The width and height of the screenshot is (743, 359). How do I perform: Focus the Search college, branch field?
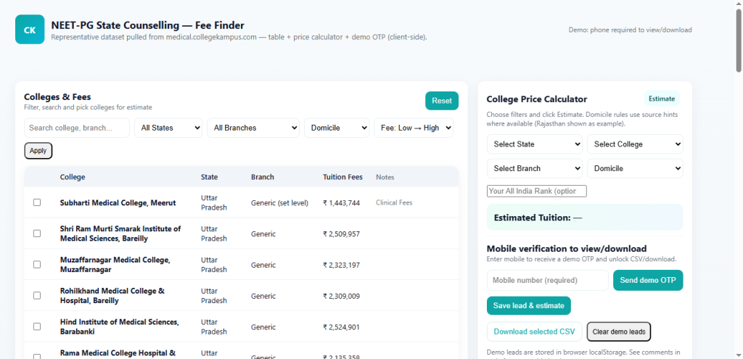coord(77,128)
